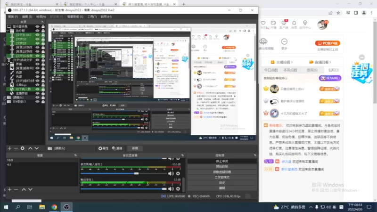Toggle visibility of 斗魚logo source
This screenshot has height=212, width=377.
pyautogui.click(x=37, y=85)
